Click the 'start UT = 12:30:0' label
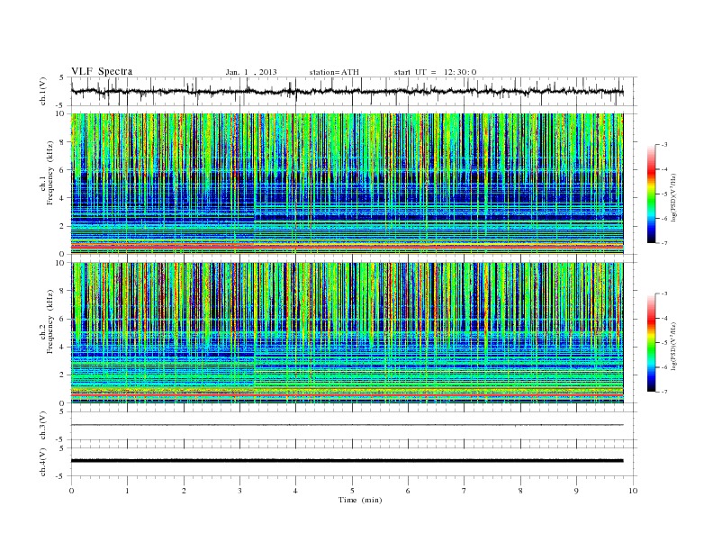Screen dimensions: 713x551 [435, 72]
